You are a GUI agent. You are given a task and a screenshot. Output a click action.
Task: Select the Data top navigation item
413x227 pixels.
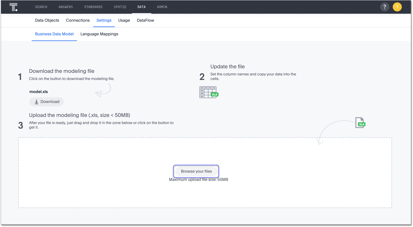coord(142,7)
